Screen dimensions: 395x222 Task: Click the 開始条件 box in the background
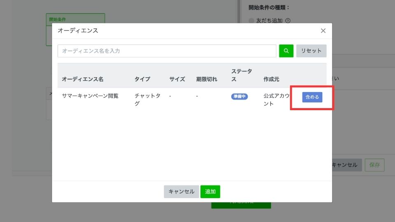click(75, 19)
